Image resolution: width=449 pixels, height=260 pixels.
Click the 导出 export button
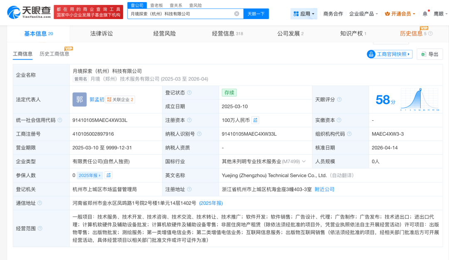tap(430, 54)
